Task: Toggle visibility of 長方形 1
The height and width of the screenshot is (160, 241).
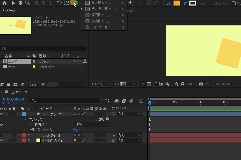Action: (x=1, y=125)
